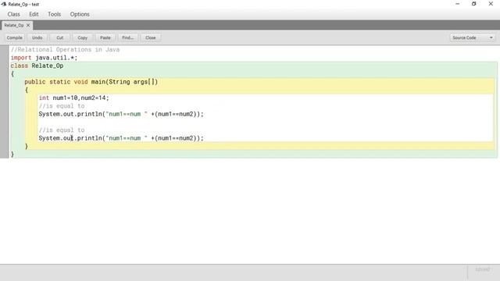The width and height of the screenshot is (500, 281).
Task: Click the first System.out.println statement
Action: click(121, 114)
